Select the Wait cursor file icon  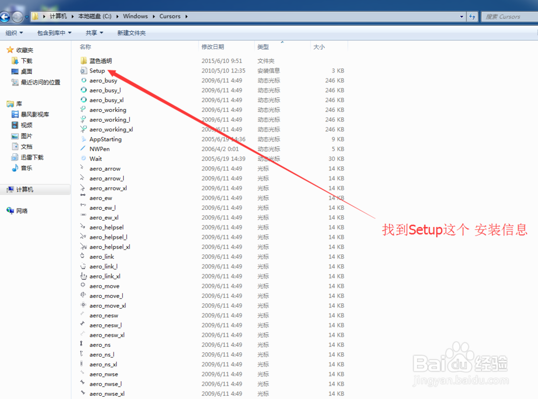[x=83, y=159]
